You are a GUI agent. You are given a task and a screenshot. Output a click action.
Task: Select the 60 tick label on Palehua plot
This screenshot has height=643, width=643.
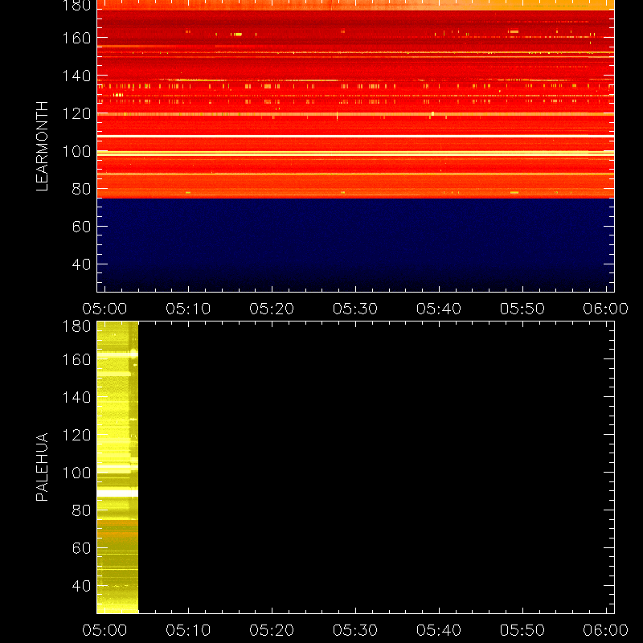[x=81, y=548]
